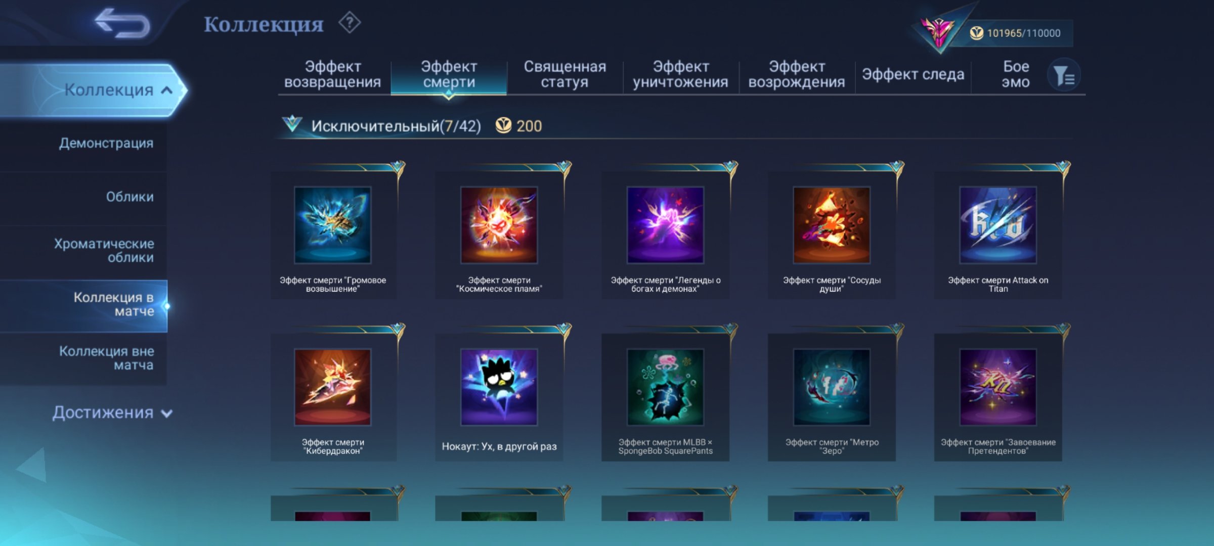This screenshot has width=1214, height=546.
Task: Pick the Badtz-Maru knockout effect icon
Action: point(499,387)
